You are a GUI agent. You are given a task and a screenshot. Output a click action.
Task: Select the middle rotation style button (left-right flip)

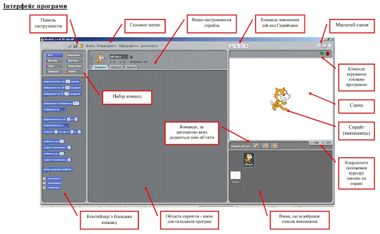91,58
